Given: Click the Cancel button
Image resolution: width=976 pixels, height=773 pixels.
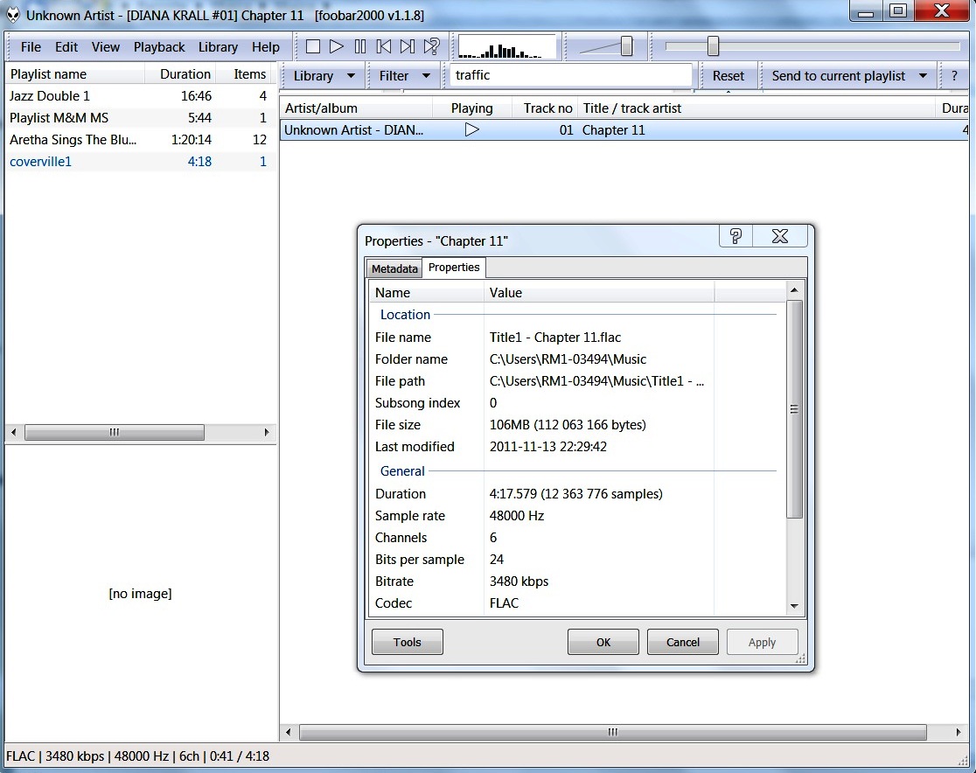Looking at the screenshot, I should [683, 642].
